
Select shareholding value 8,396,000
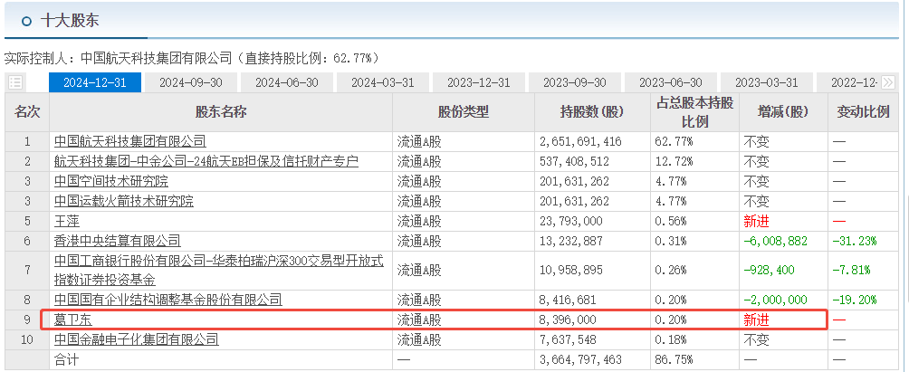pos(568,320)
